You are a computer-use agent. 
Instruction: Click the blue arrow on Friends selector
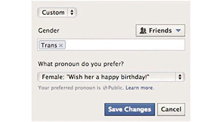pyautogui.click(x=178, y=31)
